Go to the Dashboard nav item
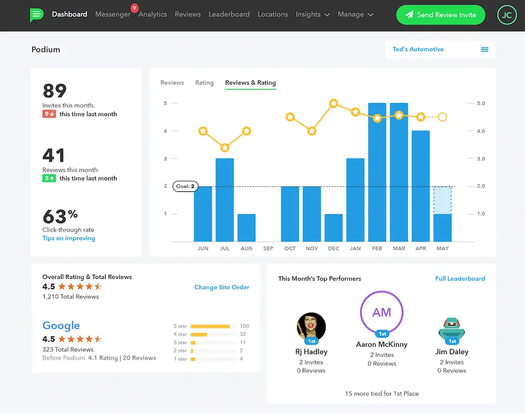 click(x=69, y=14)
